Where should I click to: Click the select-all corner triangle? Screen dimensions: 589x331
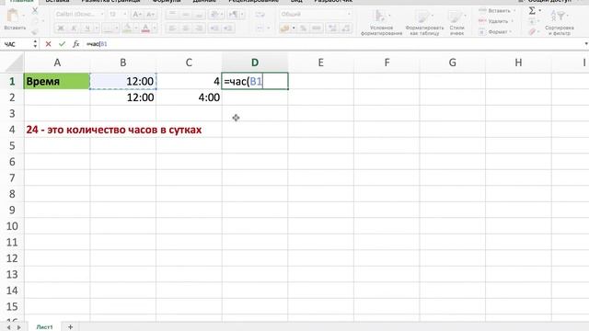coord(15,63)
